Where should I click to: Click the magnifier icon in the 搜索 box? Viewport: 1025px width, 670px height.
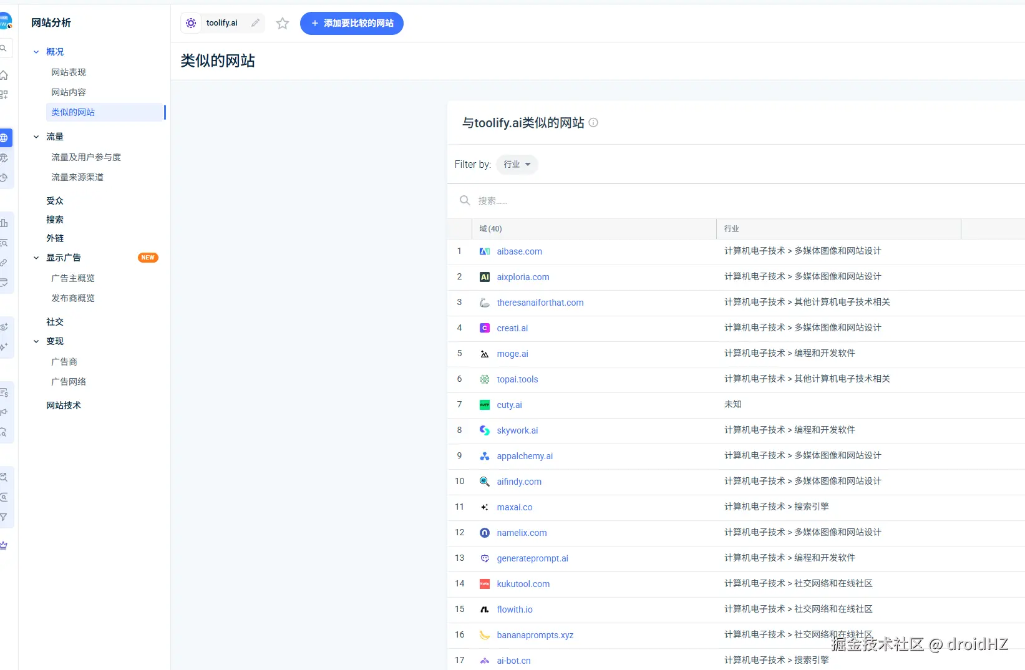(x=465, y=200)
